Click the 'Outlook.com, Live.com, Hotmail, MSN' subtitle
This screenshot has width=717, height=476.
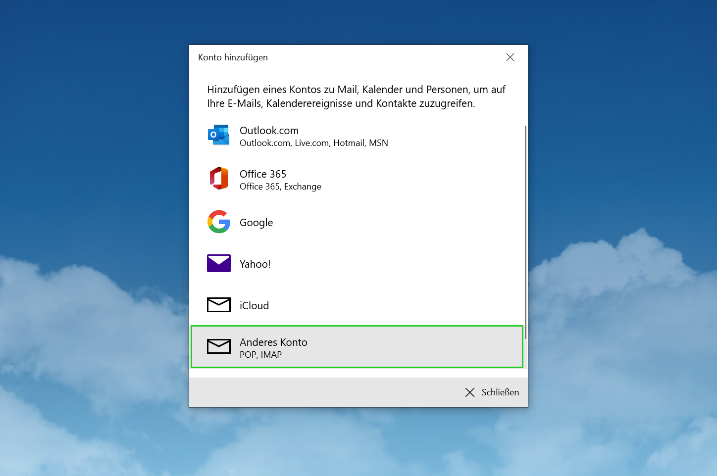pyautogui.click(x=314, y=143)
